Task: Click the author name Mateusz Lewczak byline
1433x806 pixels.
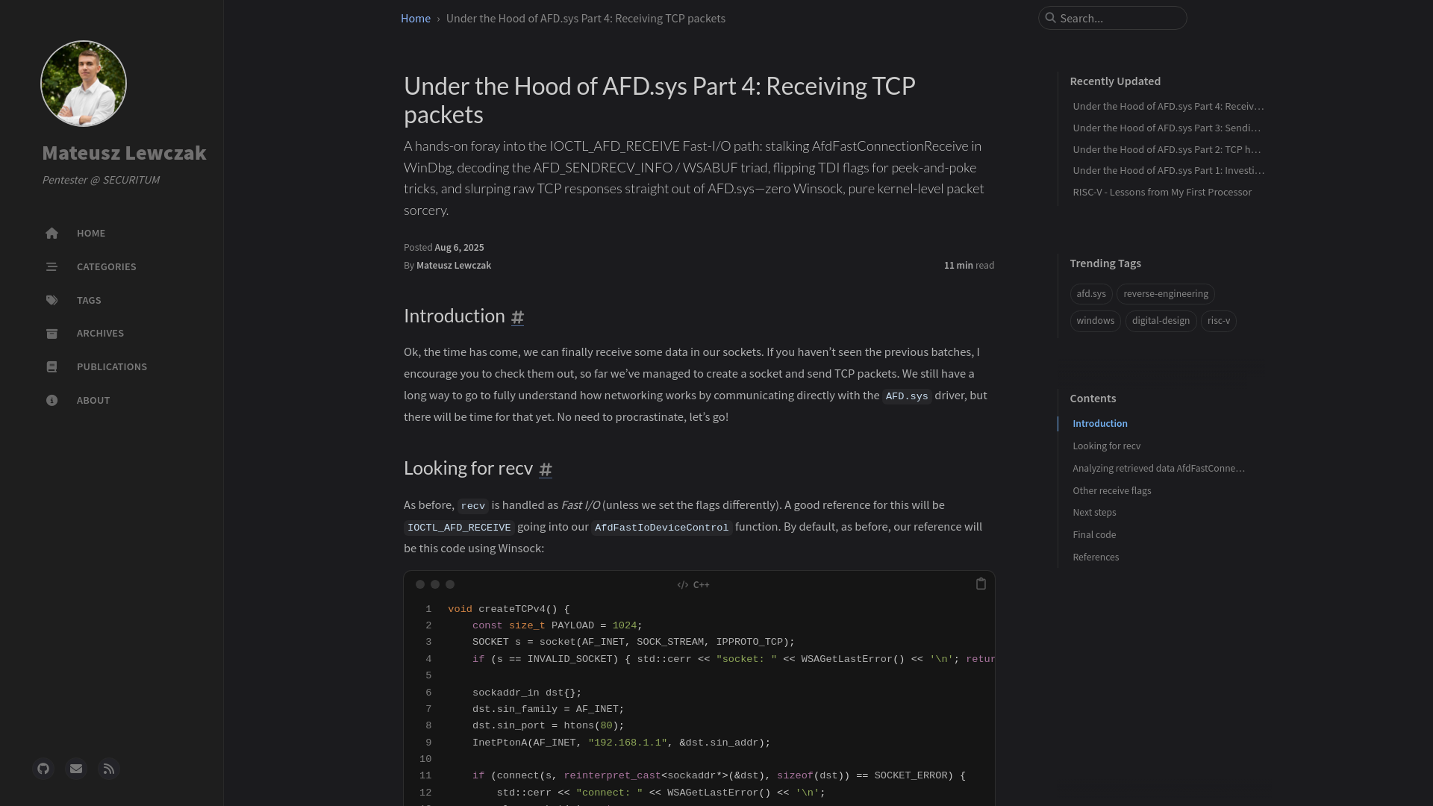Action: click(x=454, y=266)
